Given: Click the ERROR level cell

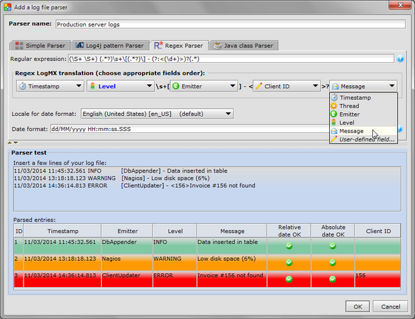Looking at the screenshot, I should click(175, 279).
